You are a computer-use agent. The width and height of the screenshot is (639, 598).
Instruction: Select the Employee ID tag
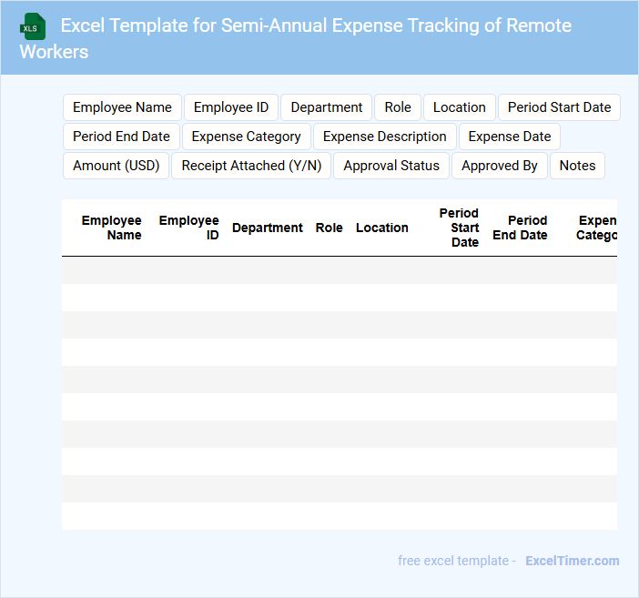(x=231, y=107)
